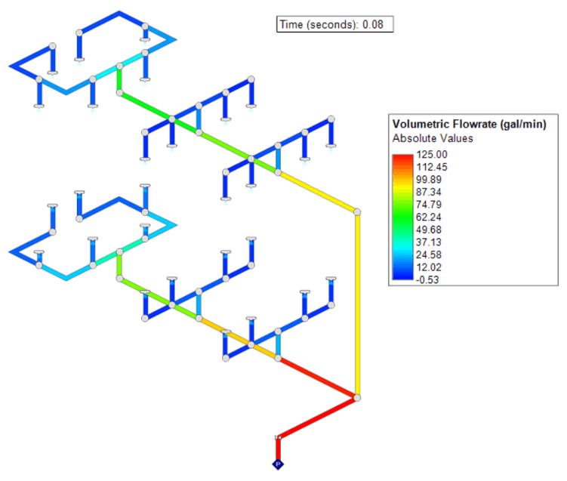This screenshot has width=567, height=481.
Task: Click the 49.68 legend value
Action: click(429, 230)
